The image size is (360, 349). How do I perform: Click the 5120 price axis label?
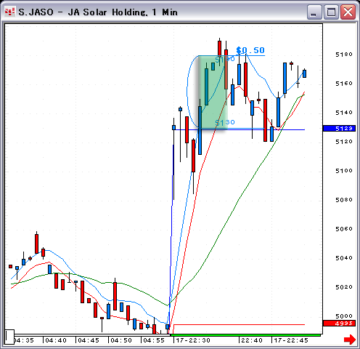click(x=344, y=142)
